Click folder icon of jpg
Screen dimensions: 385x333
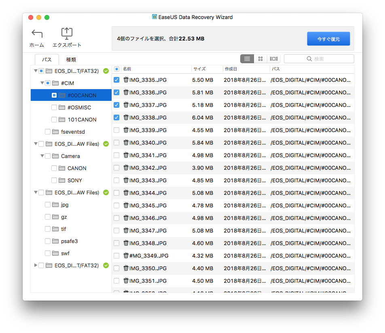55,205
